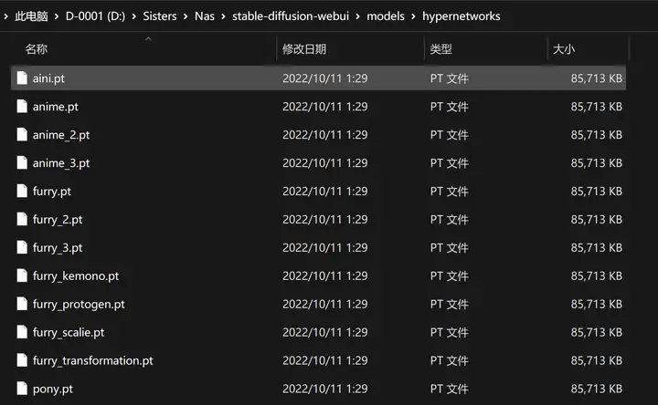The height and width of the screenshot is (405, 658).
Task: Open the chevron after Sisters breadcrumb
Action: (186, 16)
